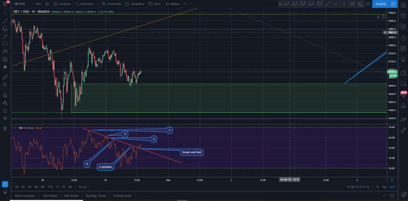Open the Stock Screener tab

(25, 196)
